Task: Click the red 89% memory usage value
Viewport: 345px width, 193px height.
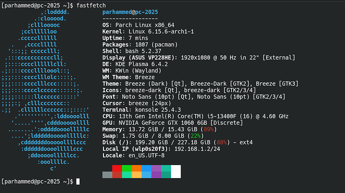Action: point(208,129)
